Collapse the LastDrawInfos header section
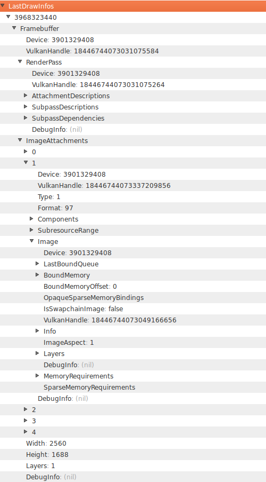 (3, 5)
